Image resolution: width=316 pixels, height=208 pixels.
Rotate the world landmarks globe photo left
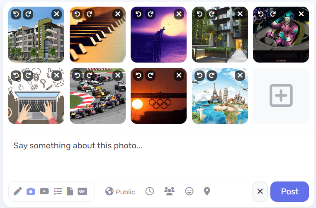pos(199,75)
